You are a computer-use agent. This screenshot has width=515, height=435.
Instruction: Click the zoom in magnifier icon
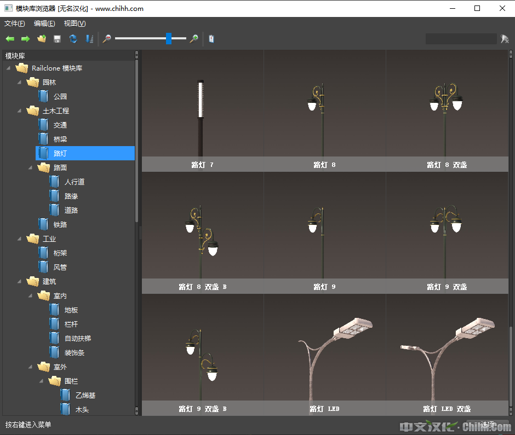[x=193, y=39]
